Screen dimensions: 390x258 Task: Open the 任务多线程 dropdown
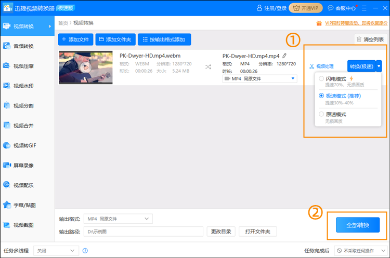[56, 251]
